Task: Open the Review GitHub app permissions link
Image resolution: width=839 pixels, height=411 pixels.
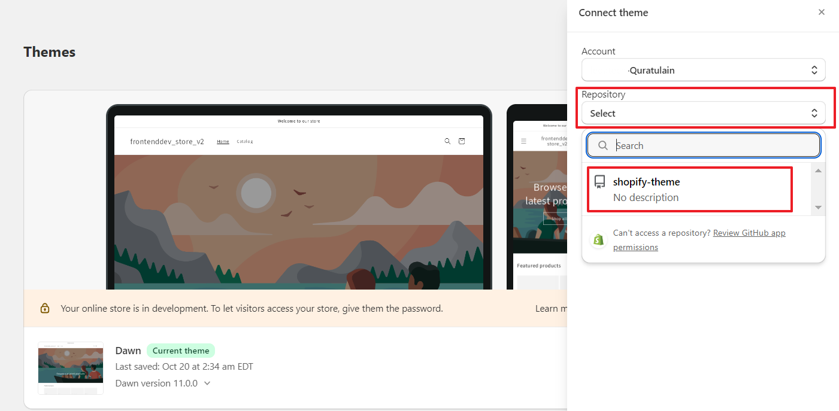Action: click(x=749, y=233)
